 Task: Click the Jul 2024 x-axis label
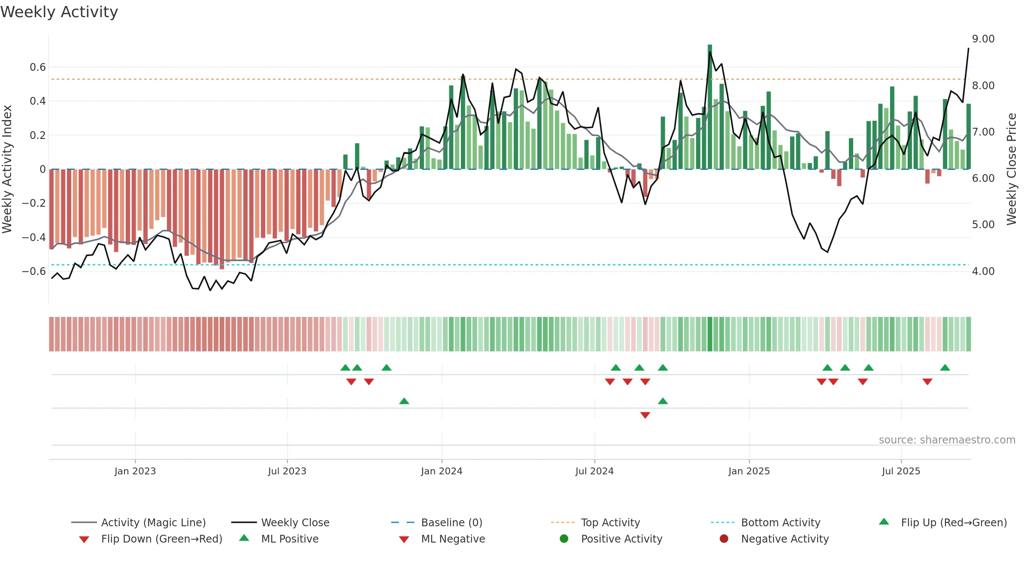pos(594,471)
